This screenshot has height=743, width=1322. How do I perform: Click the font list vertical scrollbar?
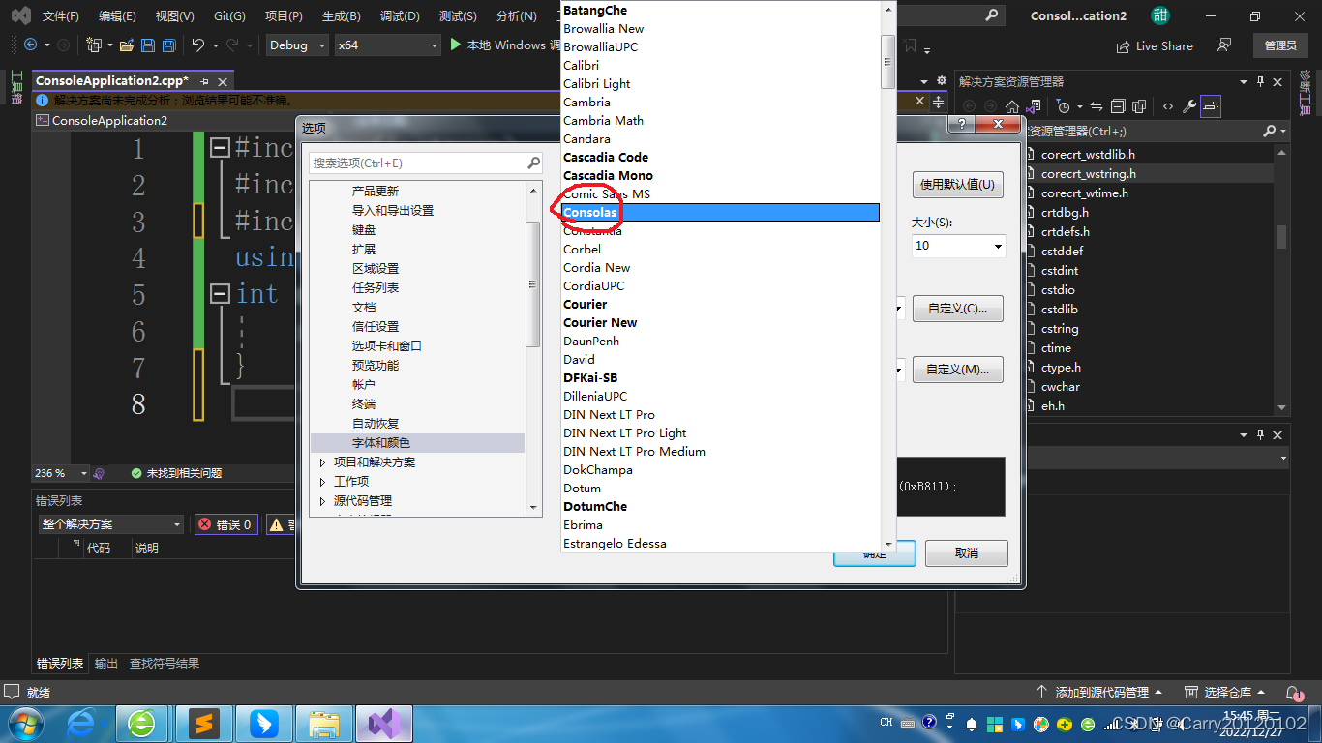pos(887,277)
